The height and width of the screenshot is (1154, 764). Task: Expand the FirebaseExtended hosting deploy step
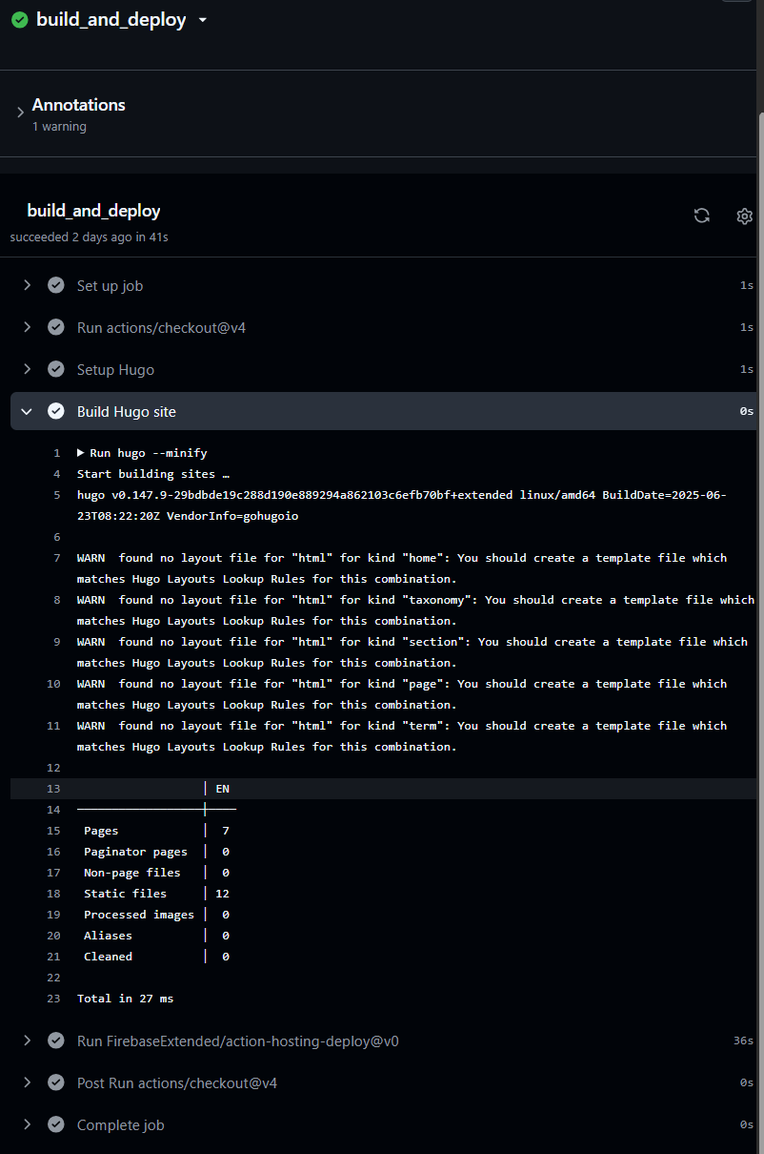coord(27,1041)
